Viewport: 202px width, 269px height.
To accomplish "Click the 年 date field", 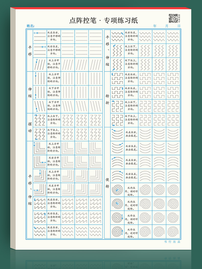I will [155, 26].
